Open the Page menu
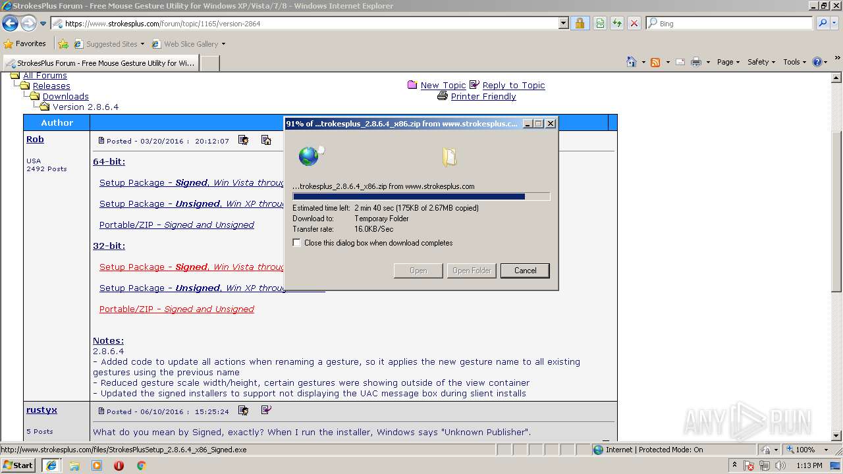The width and height of the screenshot is (843, 474). [x=728, y=62]
